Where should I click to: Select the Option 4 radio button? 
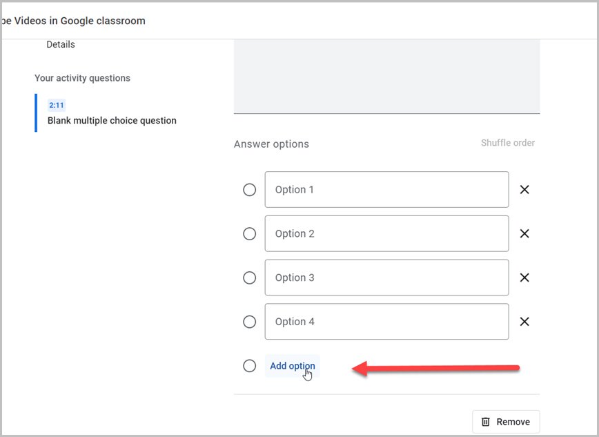[x=249, y=322]
